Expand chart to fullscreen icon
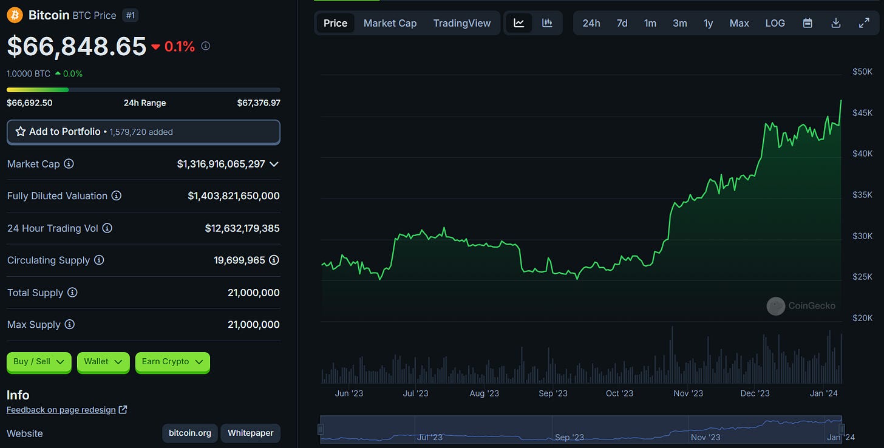884x448 pixels. tap(864, 23)
